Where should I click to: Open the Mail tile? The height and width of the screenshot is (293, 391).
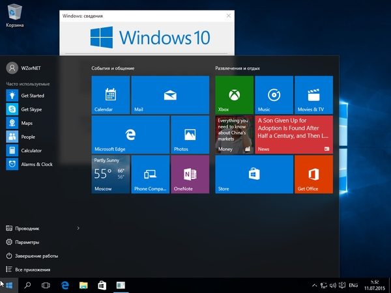click(x=170, y=95)
